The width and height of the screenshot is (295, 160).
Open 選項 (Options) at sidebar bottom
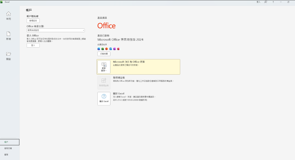tap(6, 155)
